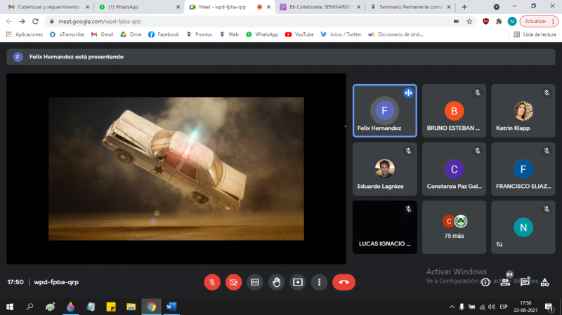Turn on camera in Meet controls
562x315 pixels.
234,282
